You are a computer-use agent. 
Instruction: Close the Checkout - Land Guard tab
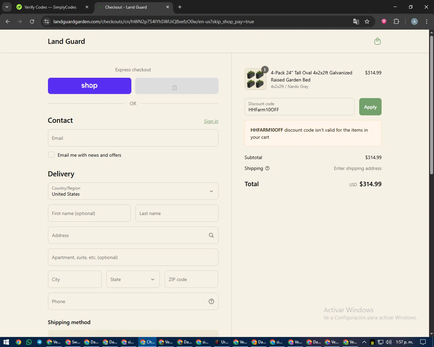(168, 7)
